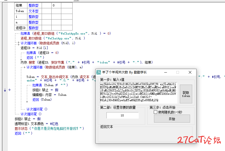Click the 第二部：设置你要的数量 group label
This screenshot has height=151, width=225.
click(118, 107)
